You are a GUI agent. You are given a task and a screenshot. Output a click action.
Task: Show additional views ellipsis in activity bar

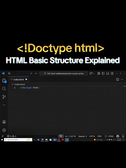4,105
